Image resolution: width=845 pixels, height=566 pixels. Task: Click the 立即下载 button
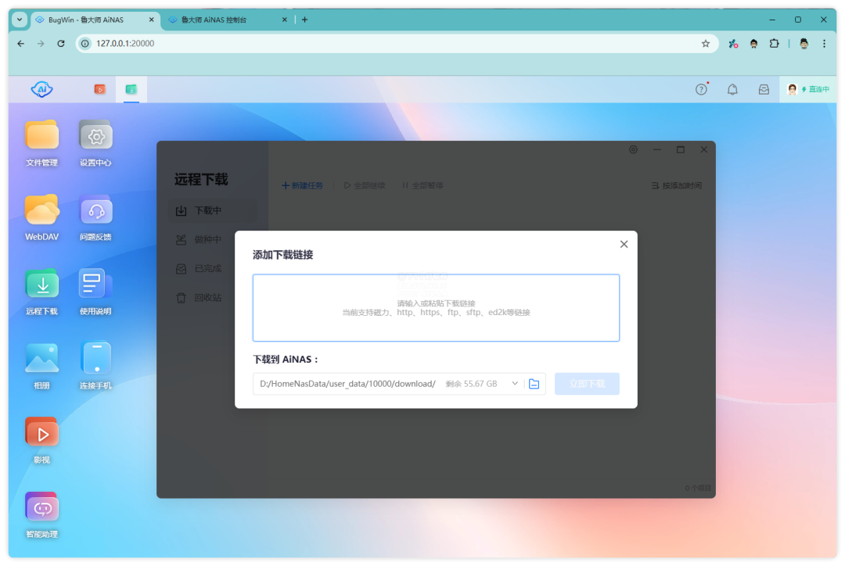[587, 384]
